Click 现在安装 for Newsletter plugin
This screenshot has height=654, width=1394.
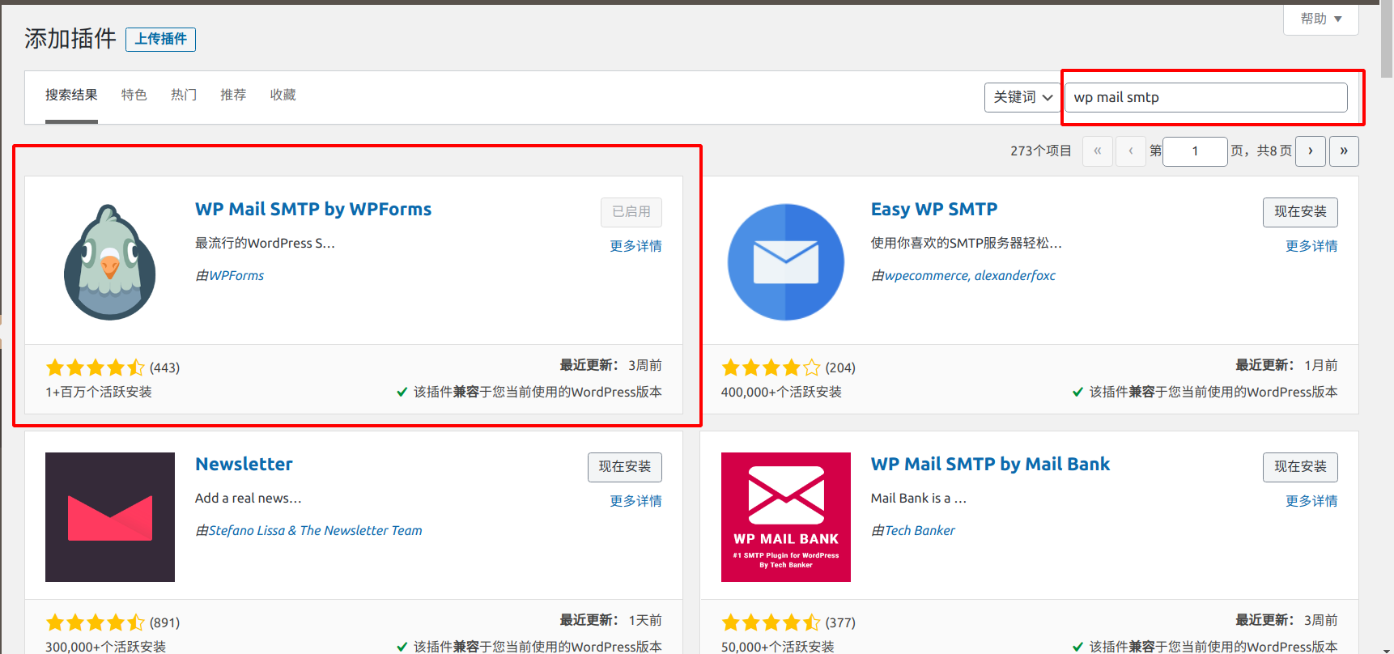(x=625, y=467)
